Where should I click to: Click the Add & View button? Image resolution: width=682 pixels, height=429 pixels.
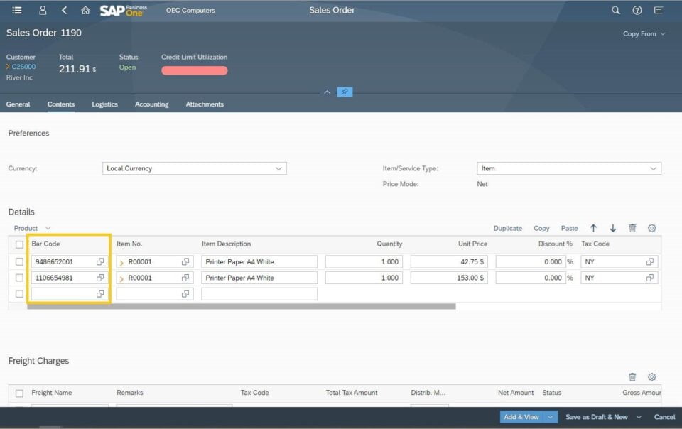[521, 417]
